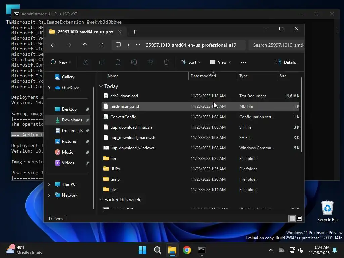Viewport: 344px width, 258px height.
Task: Expand This PC tree node
Action: point(49,184)
